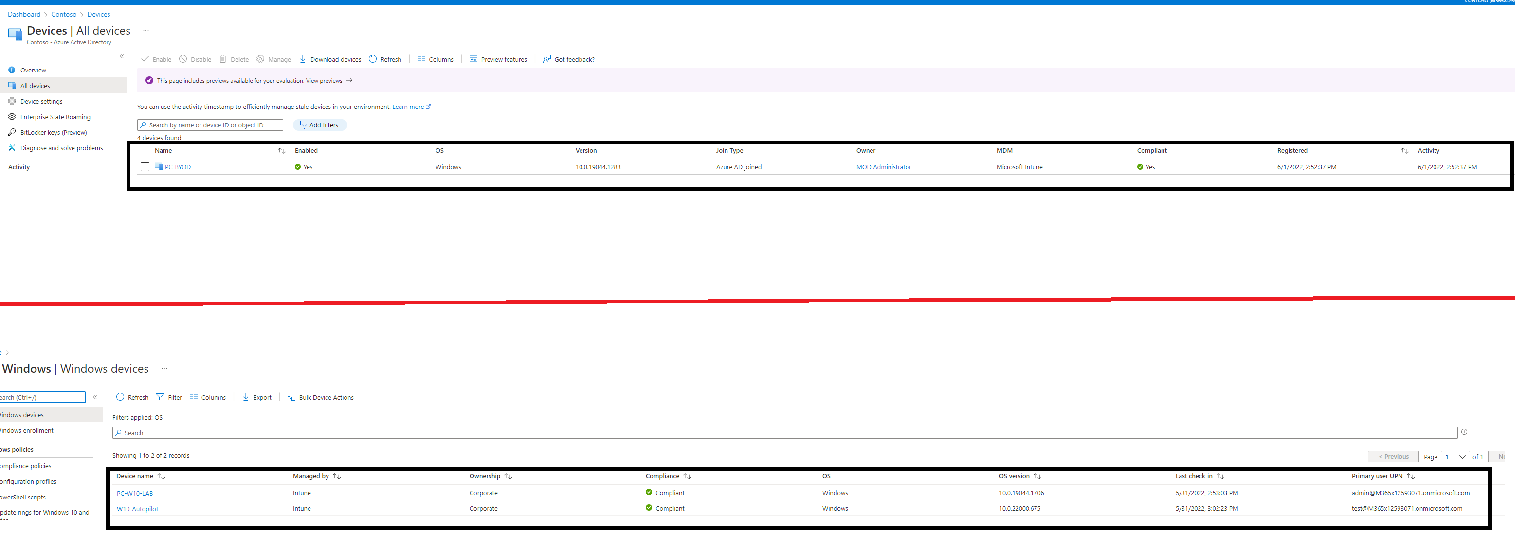
Task: Open the Add filters control
Action: [x=319, y=125]
